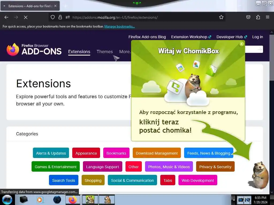Open the Firefox hamburger application menu
The image size is (274, 205).
268,17
